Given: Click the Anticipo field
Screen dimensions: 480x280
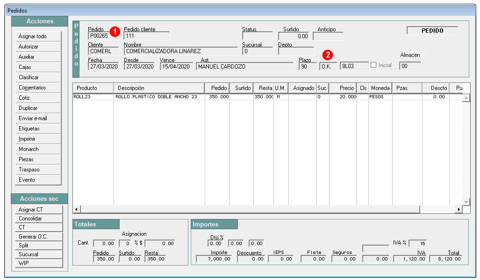Looking at the screenshot, I should pos(328,36).
